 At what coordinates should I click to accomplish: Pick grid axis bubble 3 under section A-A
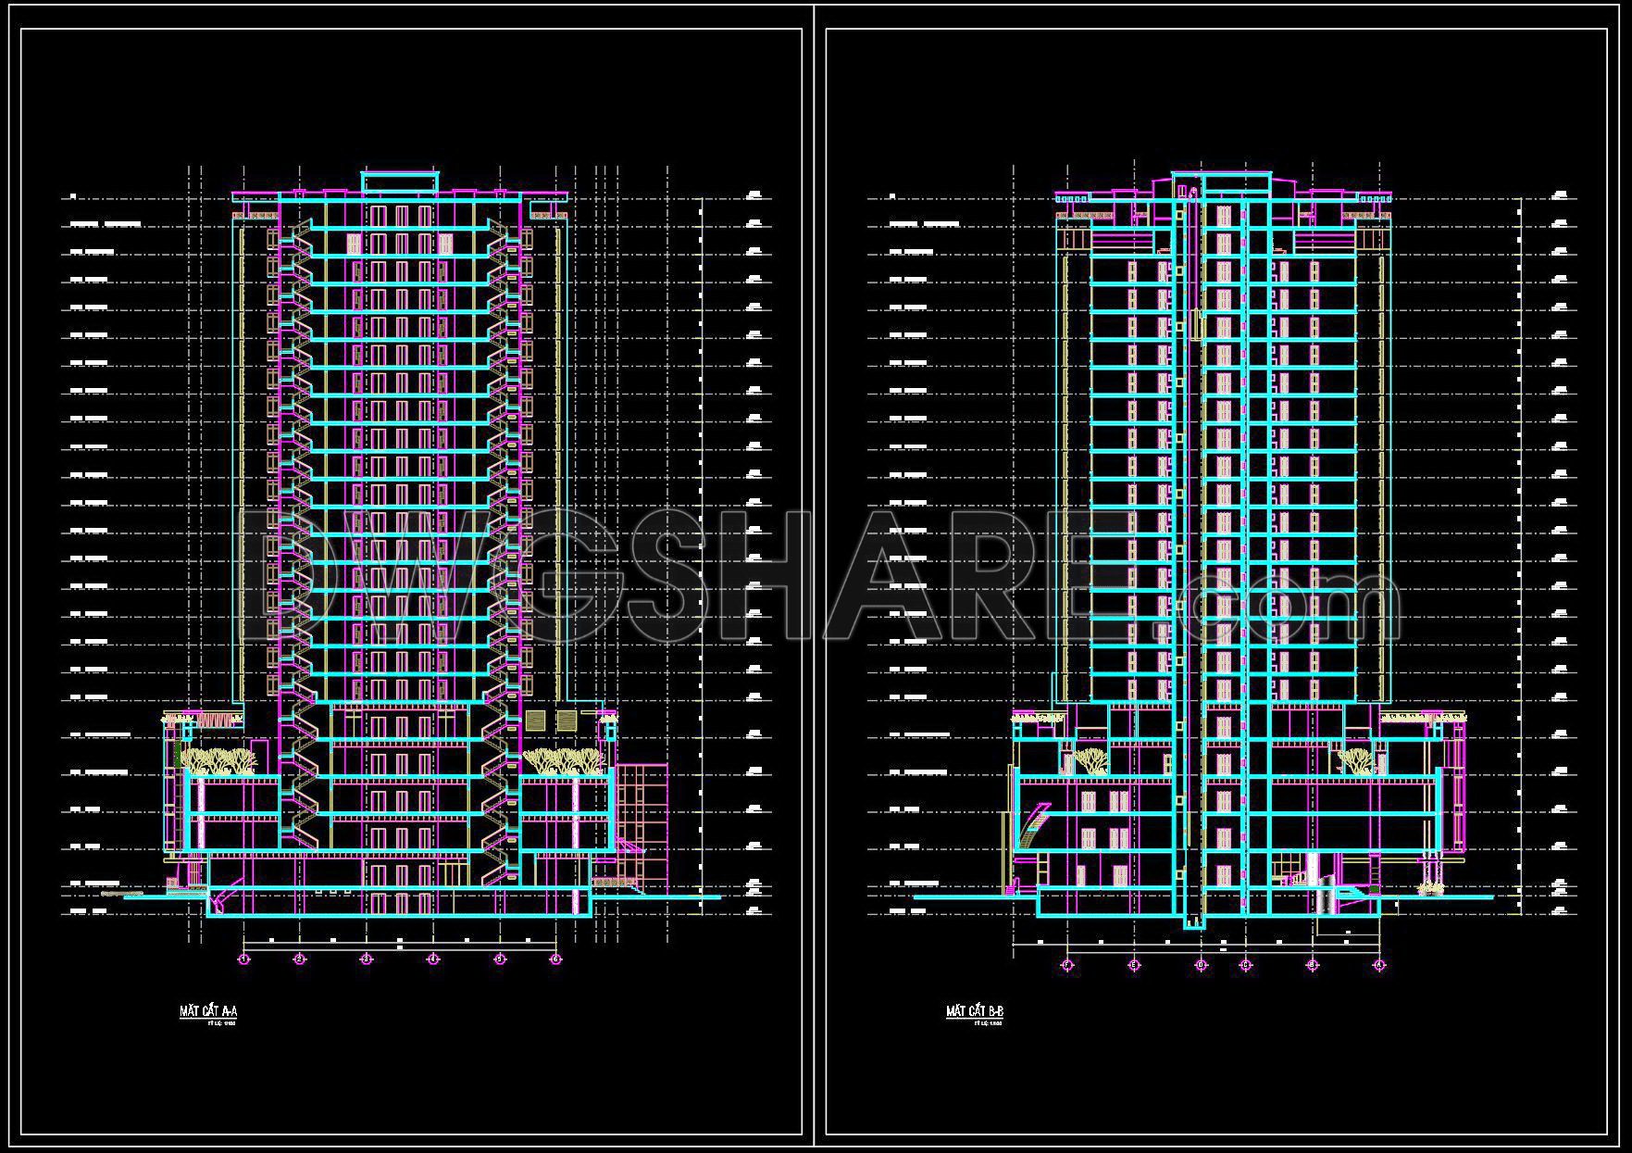[367, 959]
